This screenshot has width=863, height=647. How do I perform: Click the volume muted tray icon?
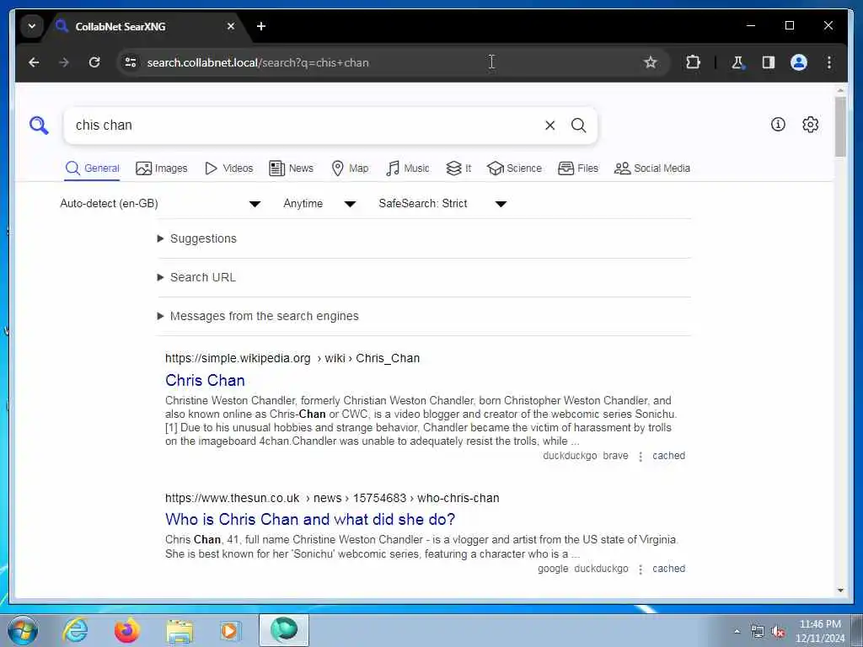click(x=778, y=632)
